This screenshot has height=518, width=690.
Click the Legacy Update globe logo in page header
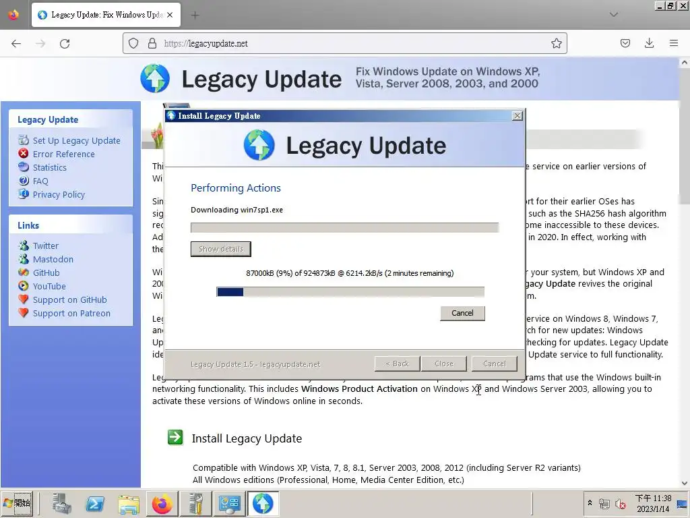click(x=155, y=78)
